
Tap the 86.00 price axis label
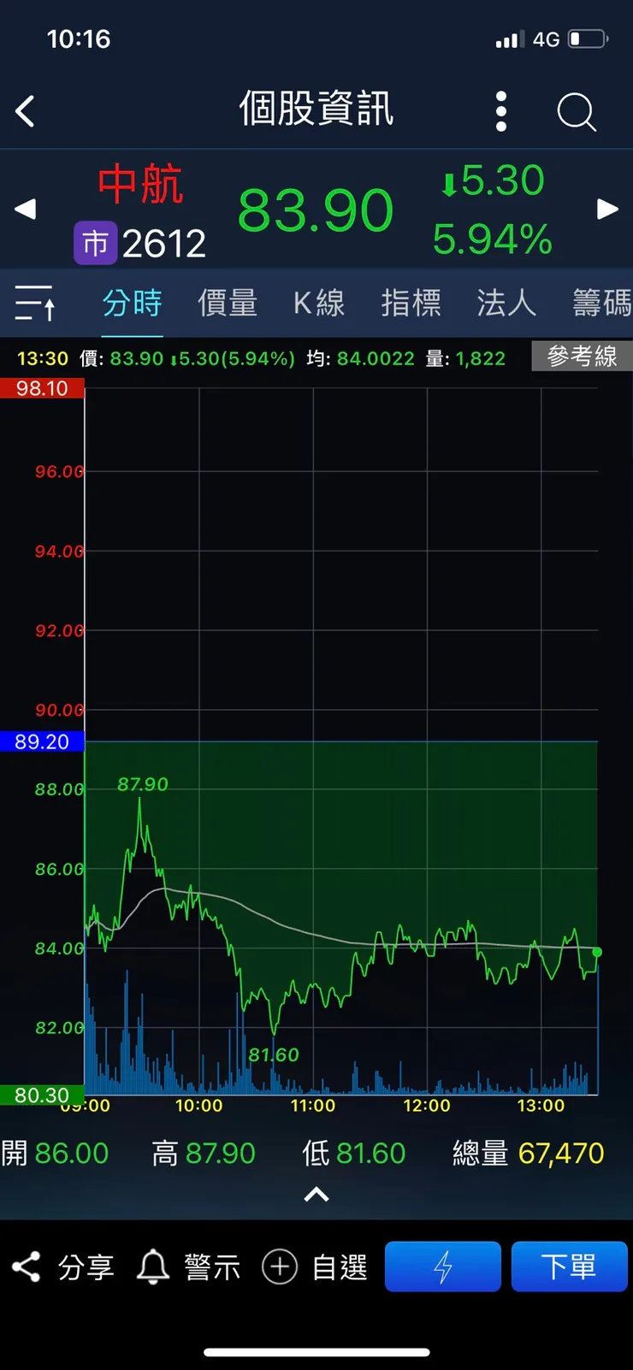point(60,869)
